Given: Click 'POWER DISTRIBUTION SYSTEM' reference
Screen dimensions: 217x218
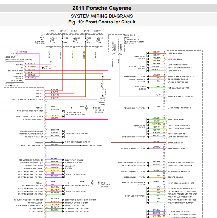Looking at the screenshot, I should pos(132,163).
